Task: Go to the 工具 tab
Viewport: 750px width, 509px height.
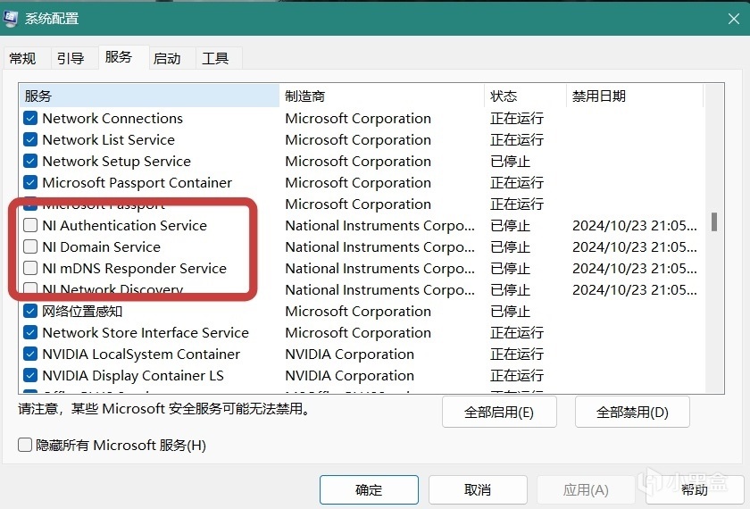Action: [215, 58]
